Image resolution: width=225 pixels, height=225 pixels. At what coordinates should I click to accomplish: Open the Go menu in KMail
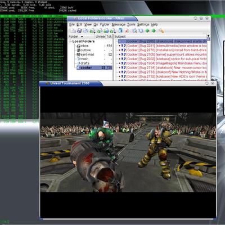(x=96, y=25)
